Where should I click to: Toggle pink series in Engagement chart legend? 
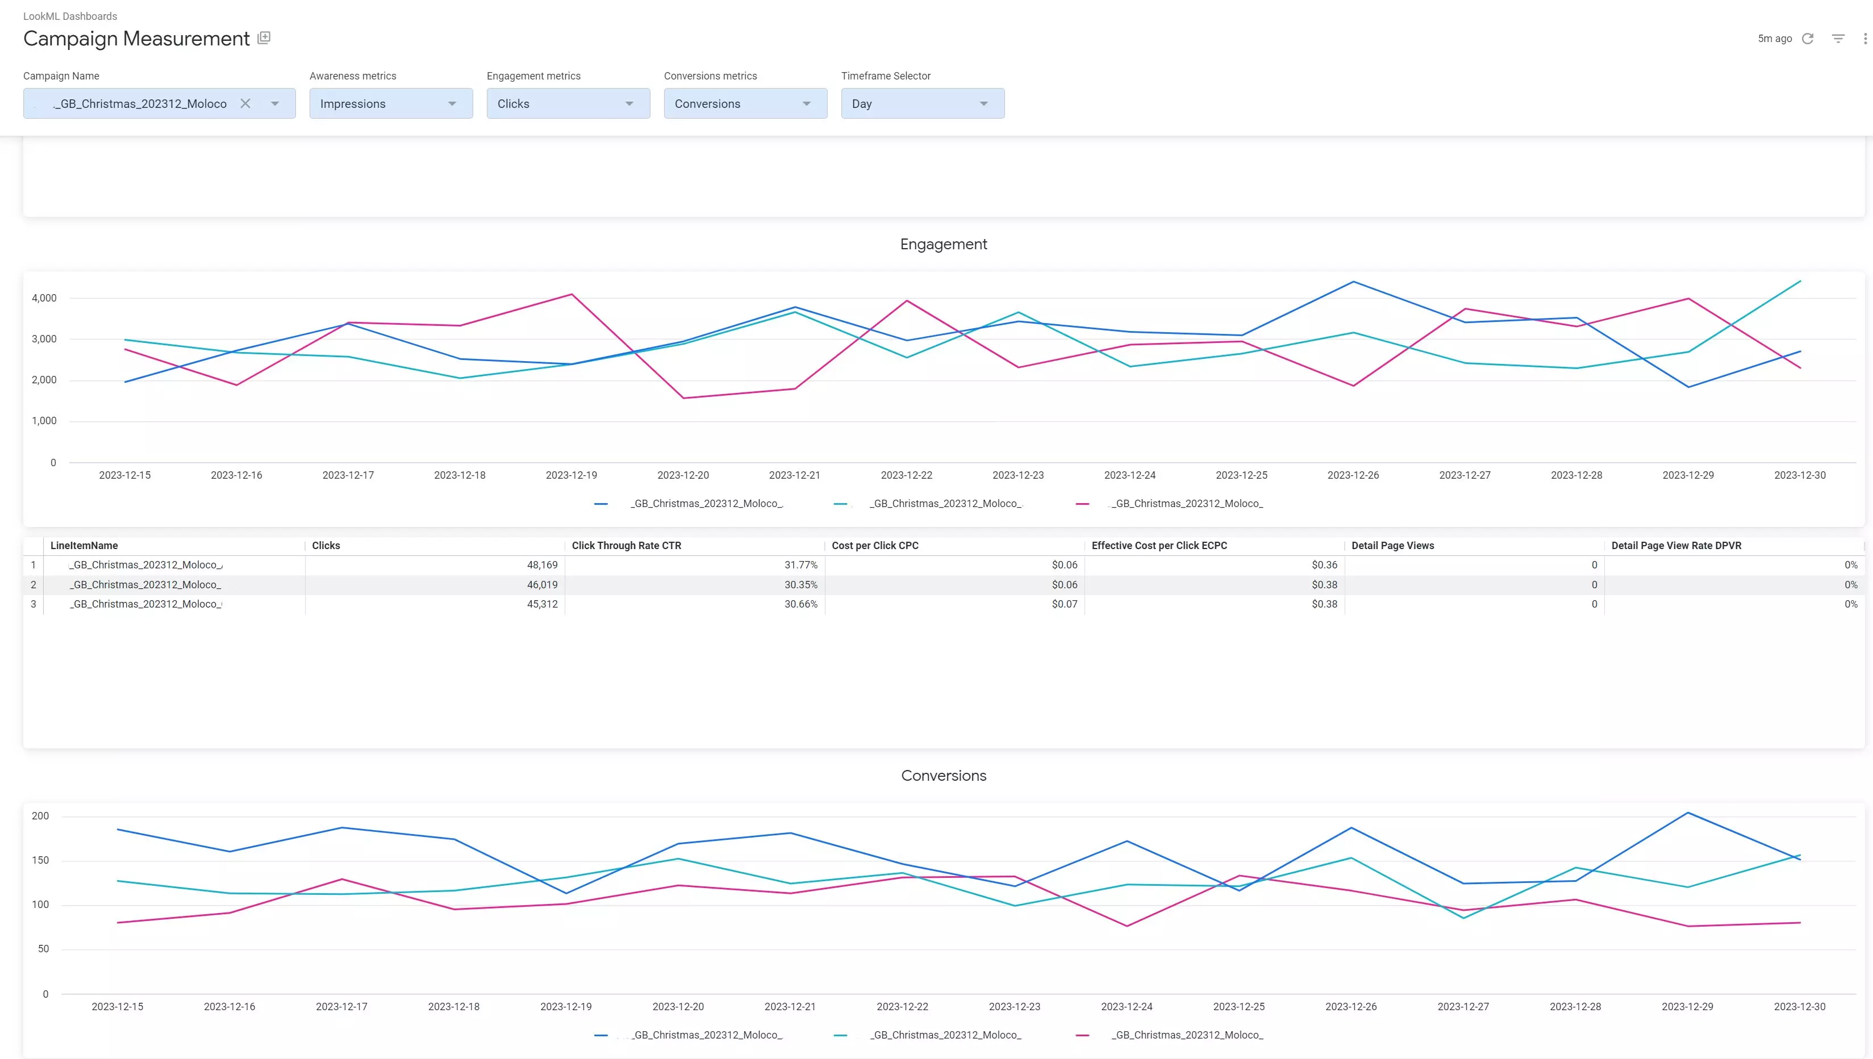click(x=1169, y=503)
